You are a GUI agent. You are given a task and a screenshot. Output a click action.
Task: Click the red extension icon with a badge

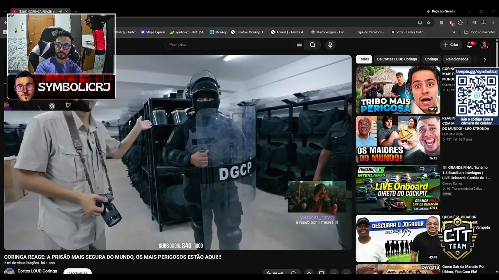(451, 23)
